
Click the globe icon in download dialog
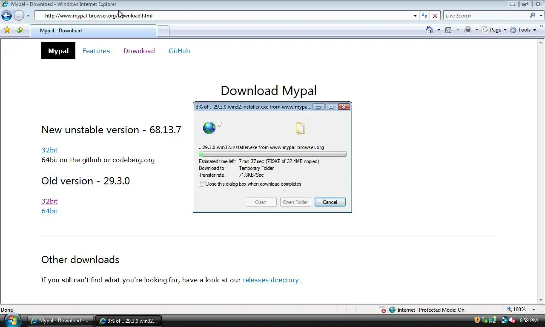pos(209,128)
